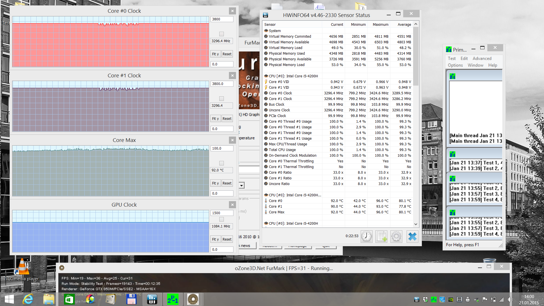The image size is (544, 306).
Task: Click the HWiNFO sensor list scrollbar thumb
Action: pyautogui.click(x=416, y=56)
